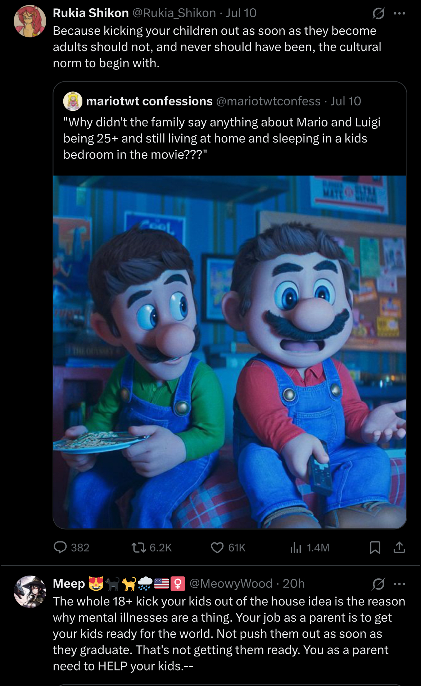
Task: Click the Rukia Shikon display name
Action: tap(91, 13)
